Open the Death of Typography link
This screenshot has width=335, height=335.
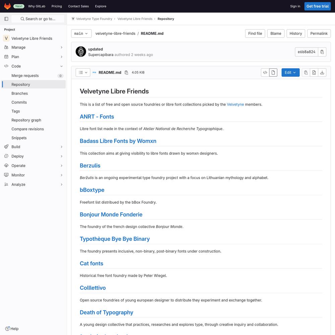[x=107, y=312]
